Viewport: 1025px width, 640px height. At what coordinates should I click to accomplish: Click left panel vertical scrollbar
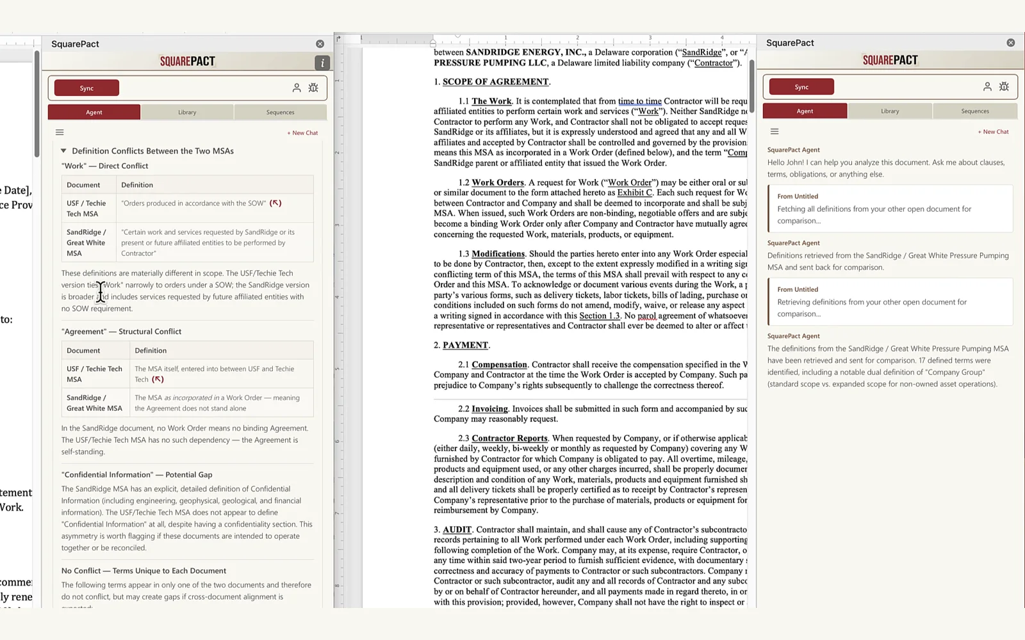point(37,104)
